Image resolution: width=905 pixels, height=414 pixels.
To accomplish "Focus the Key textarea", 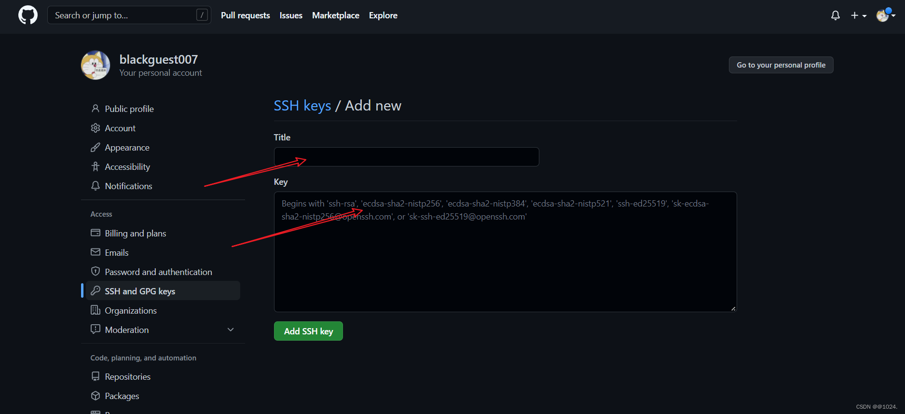I will (506, 252).
